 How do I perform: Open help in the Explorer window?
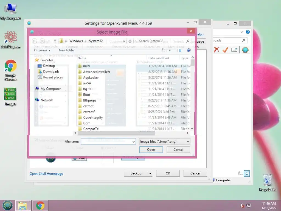point(248,32)
